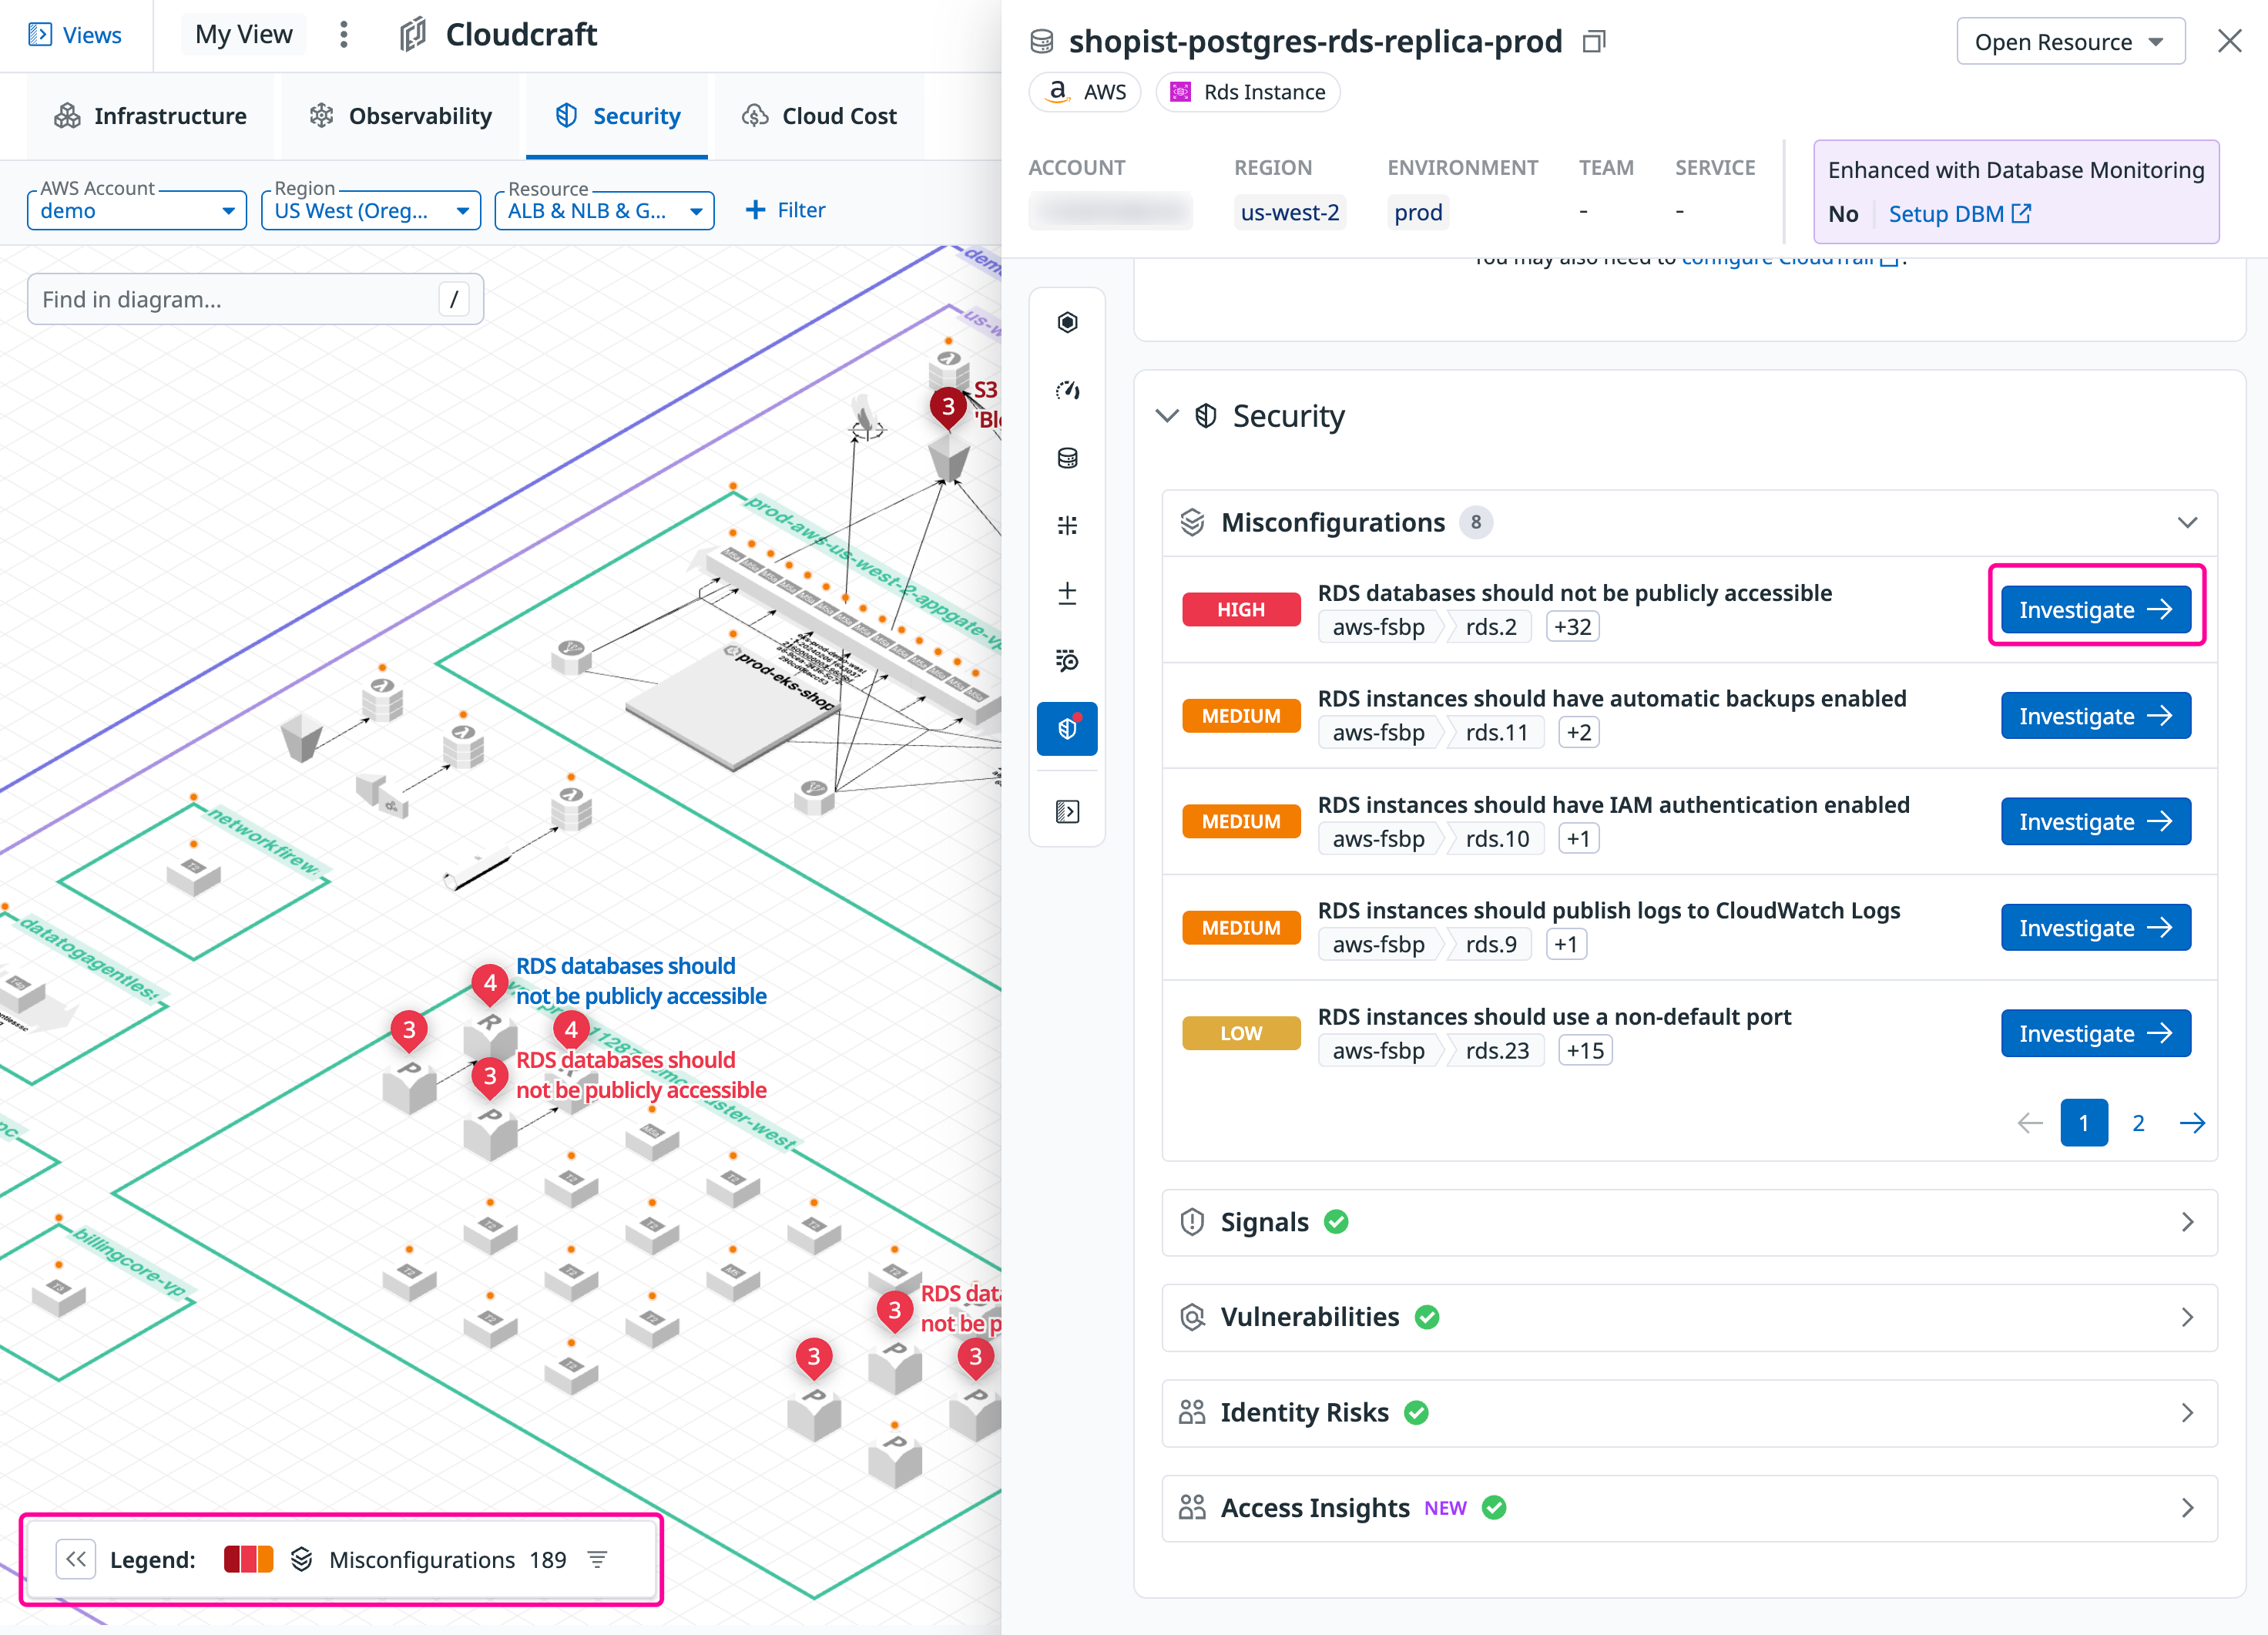Open the AWS Account demo dropdown
Screen dimensions: 2268x1635
click(137, 210)
